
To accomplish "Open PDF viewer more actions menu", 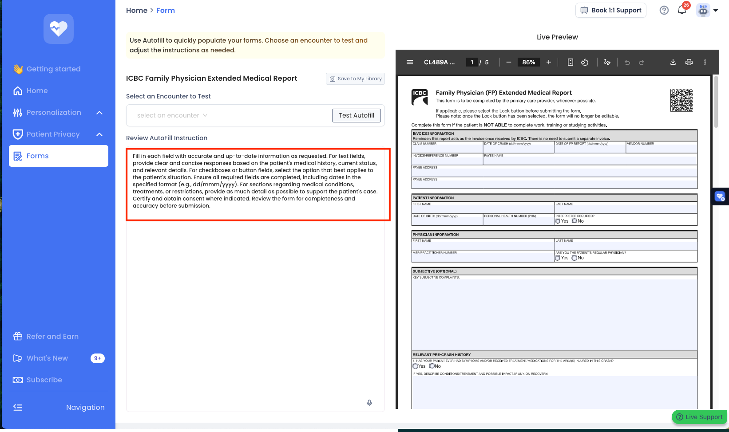I will point(705,62).
